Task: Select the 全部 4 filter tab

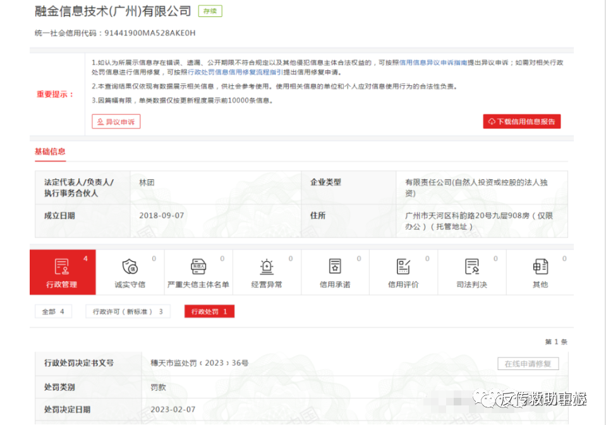Action: (53, 311)
